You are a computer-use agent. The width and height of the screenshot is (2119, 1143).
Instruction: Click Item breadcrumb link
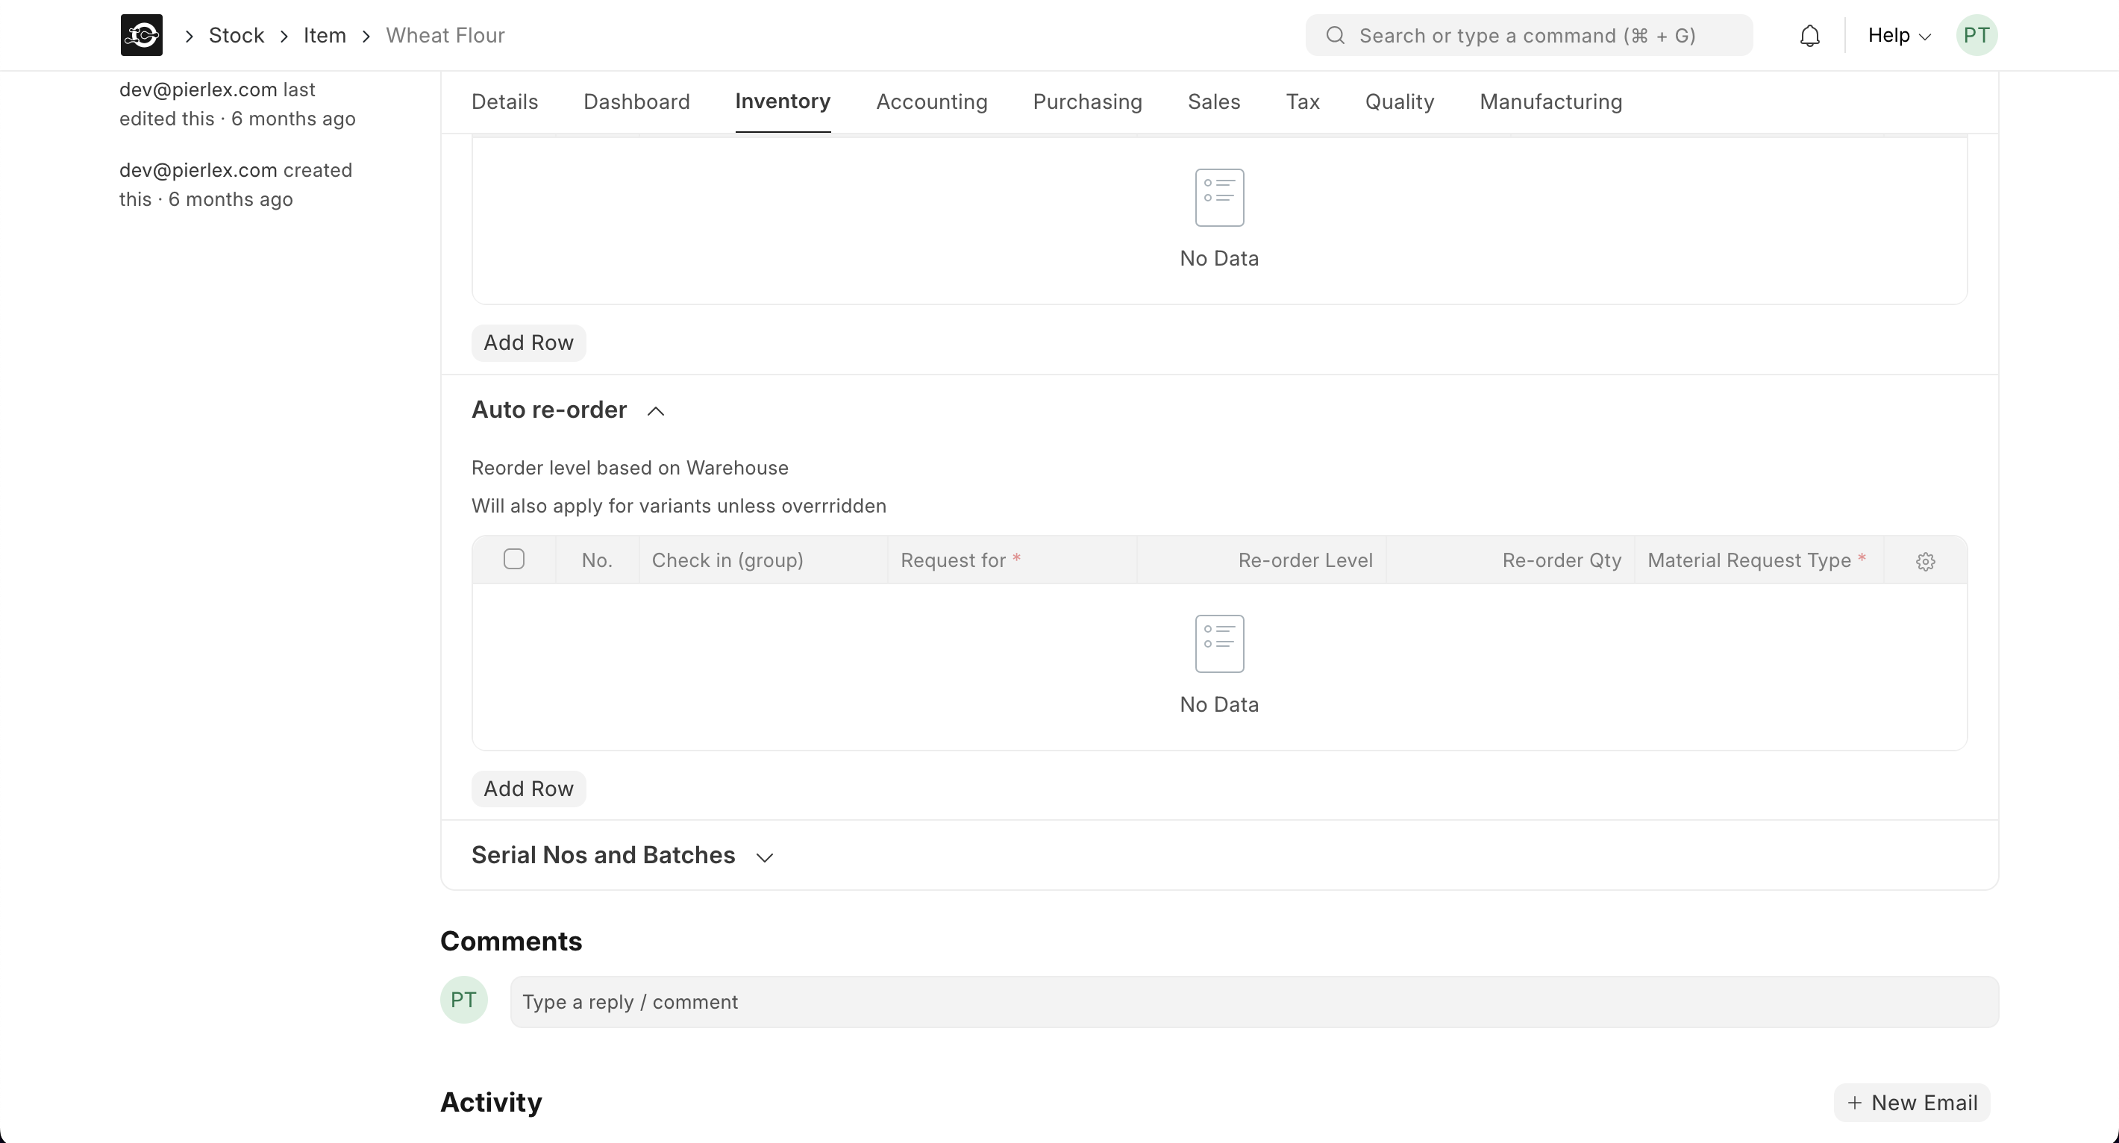[324, 35]
